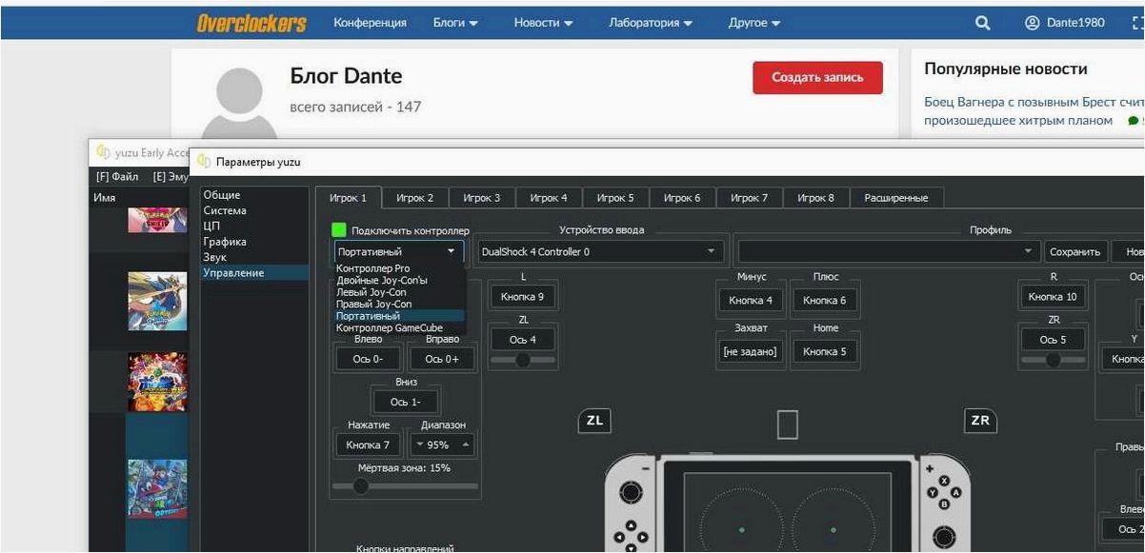Expand the Лаборатория menu
1145x553 pixels.
pos(651,23)
